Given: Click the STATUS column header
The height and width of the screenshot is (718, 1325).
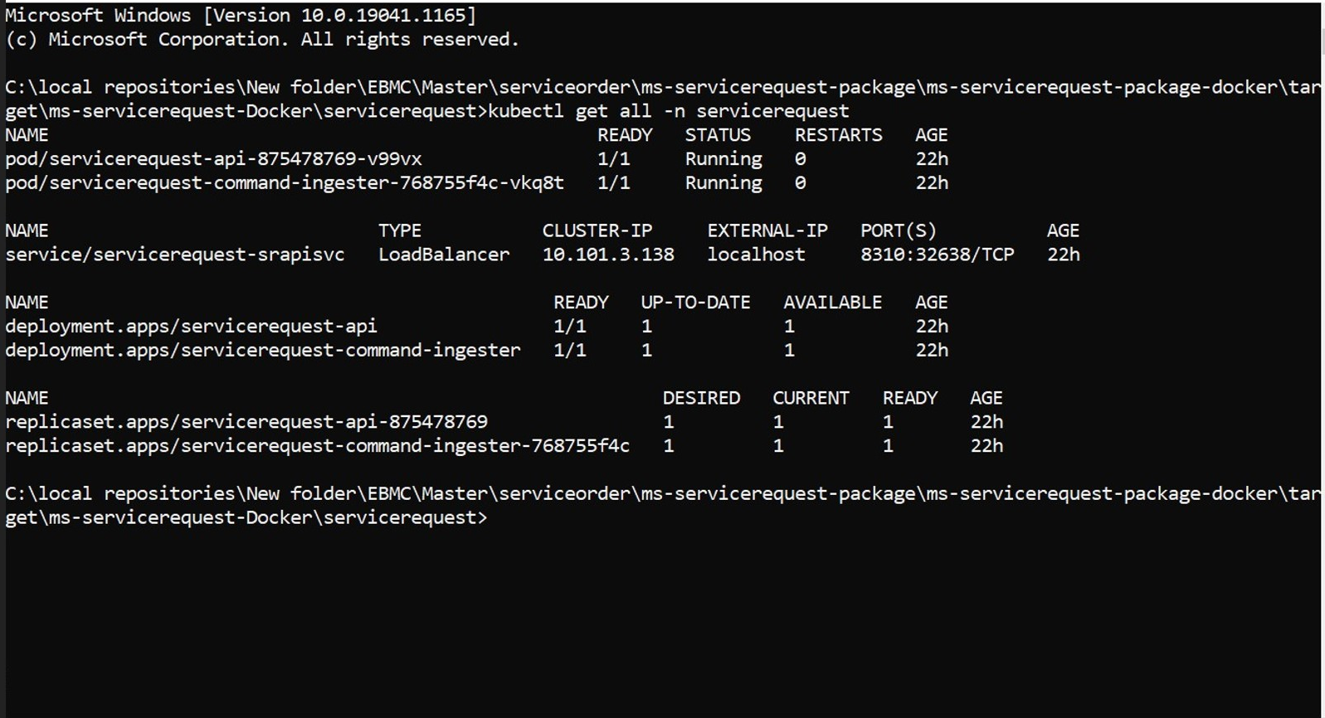Looking at the screenshot, I should coord(718,135).
